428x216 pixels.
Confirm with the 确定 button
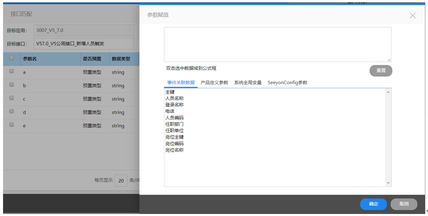[x=373, y=204]
